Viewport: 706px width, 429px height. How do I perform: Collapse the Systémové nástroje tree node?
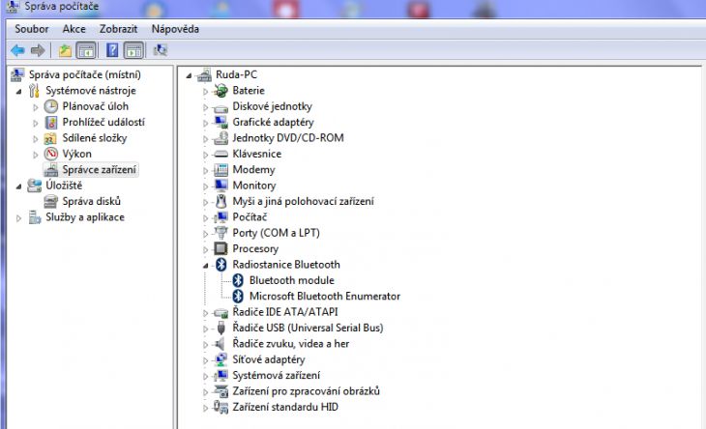coord(18,91)
